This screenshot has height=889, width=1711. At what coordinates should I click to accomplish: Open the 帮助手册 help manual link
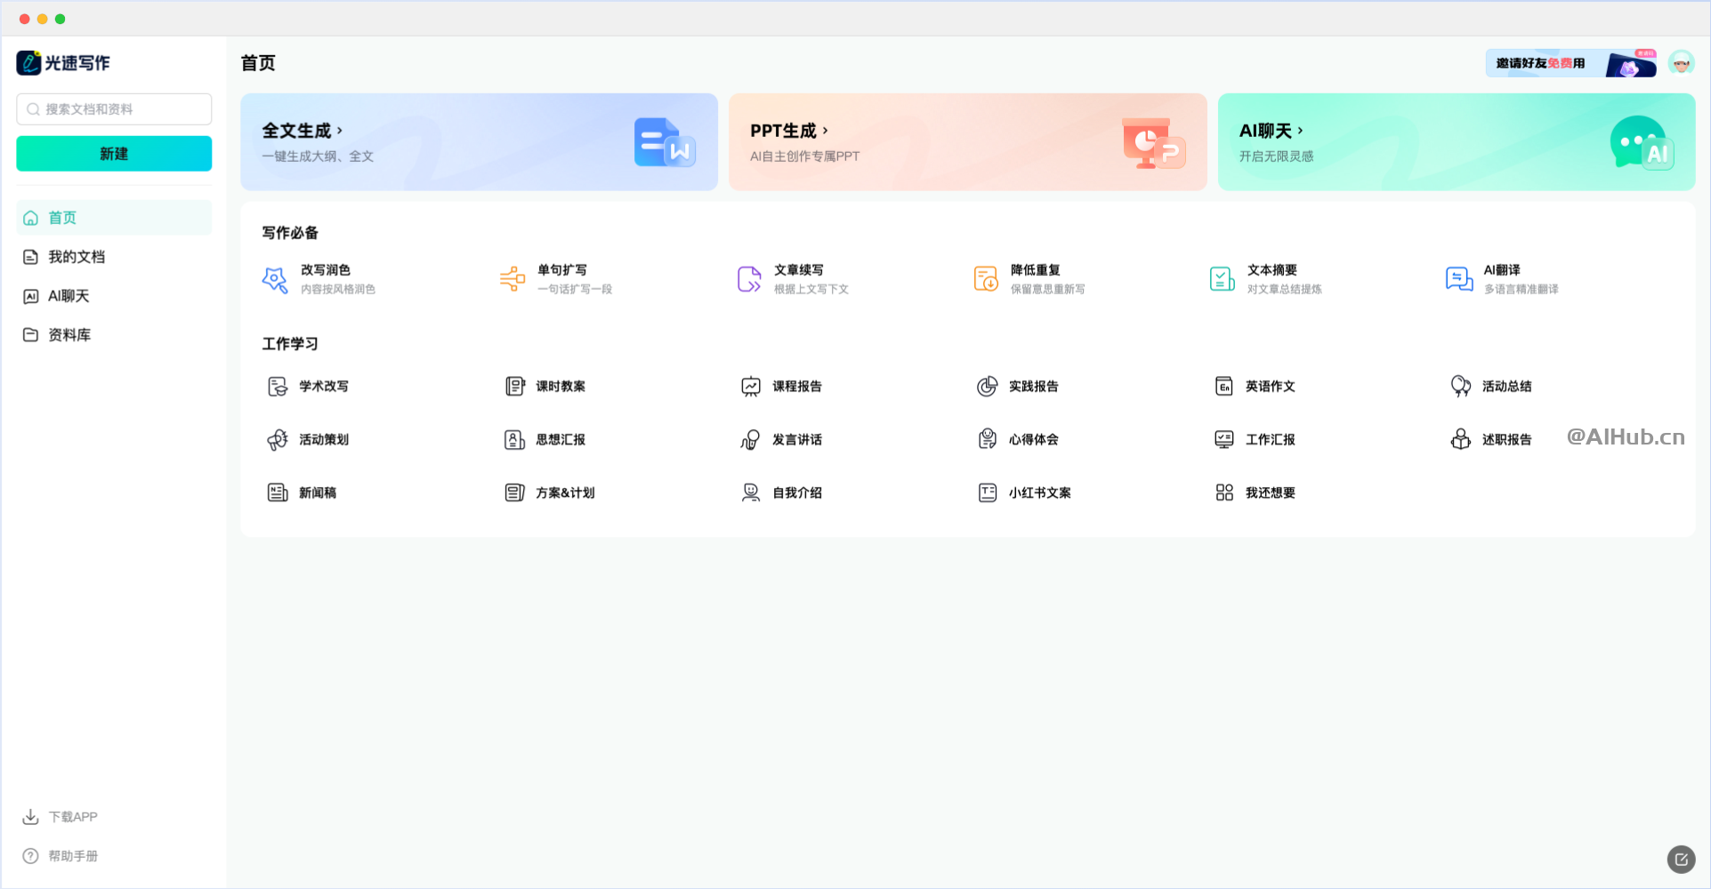click(x=73, y=856)
